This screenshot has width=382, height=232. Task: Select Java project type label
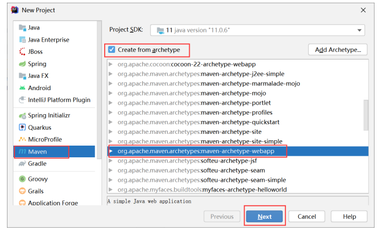[x=34, y=28]
